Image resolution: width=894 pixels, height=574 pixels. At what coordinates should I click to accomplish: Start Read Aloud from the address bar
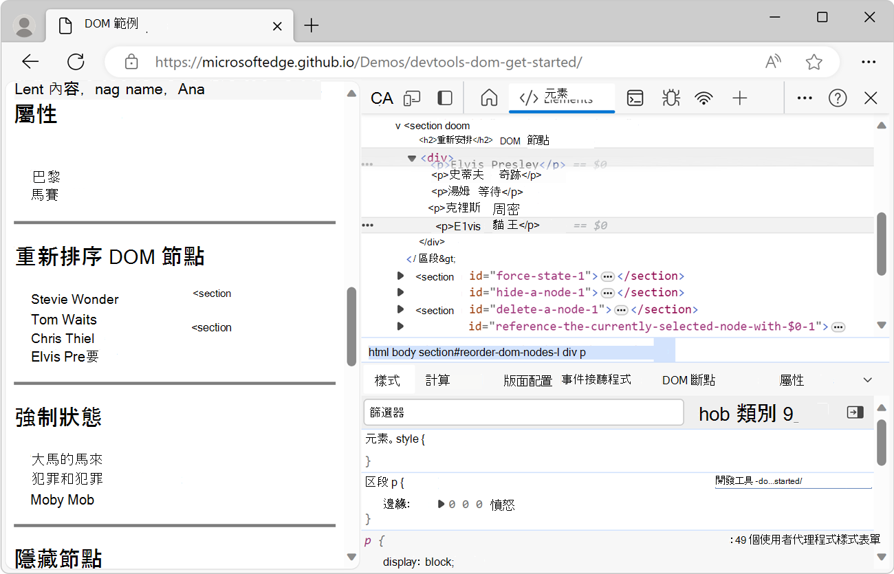pos(774,62)
